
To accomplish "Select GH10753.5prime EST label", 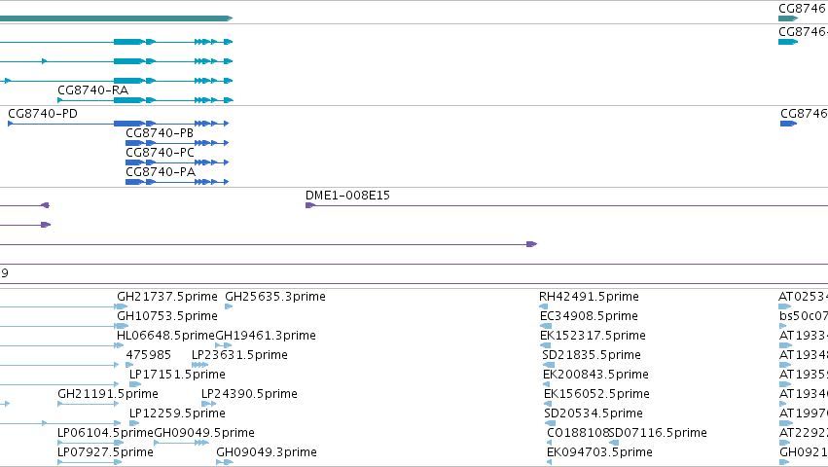I will (167, 316).
